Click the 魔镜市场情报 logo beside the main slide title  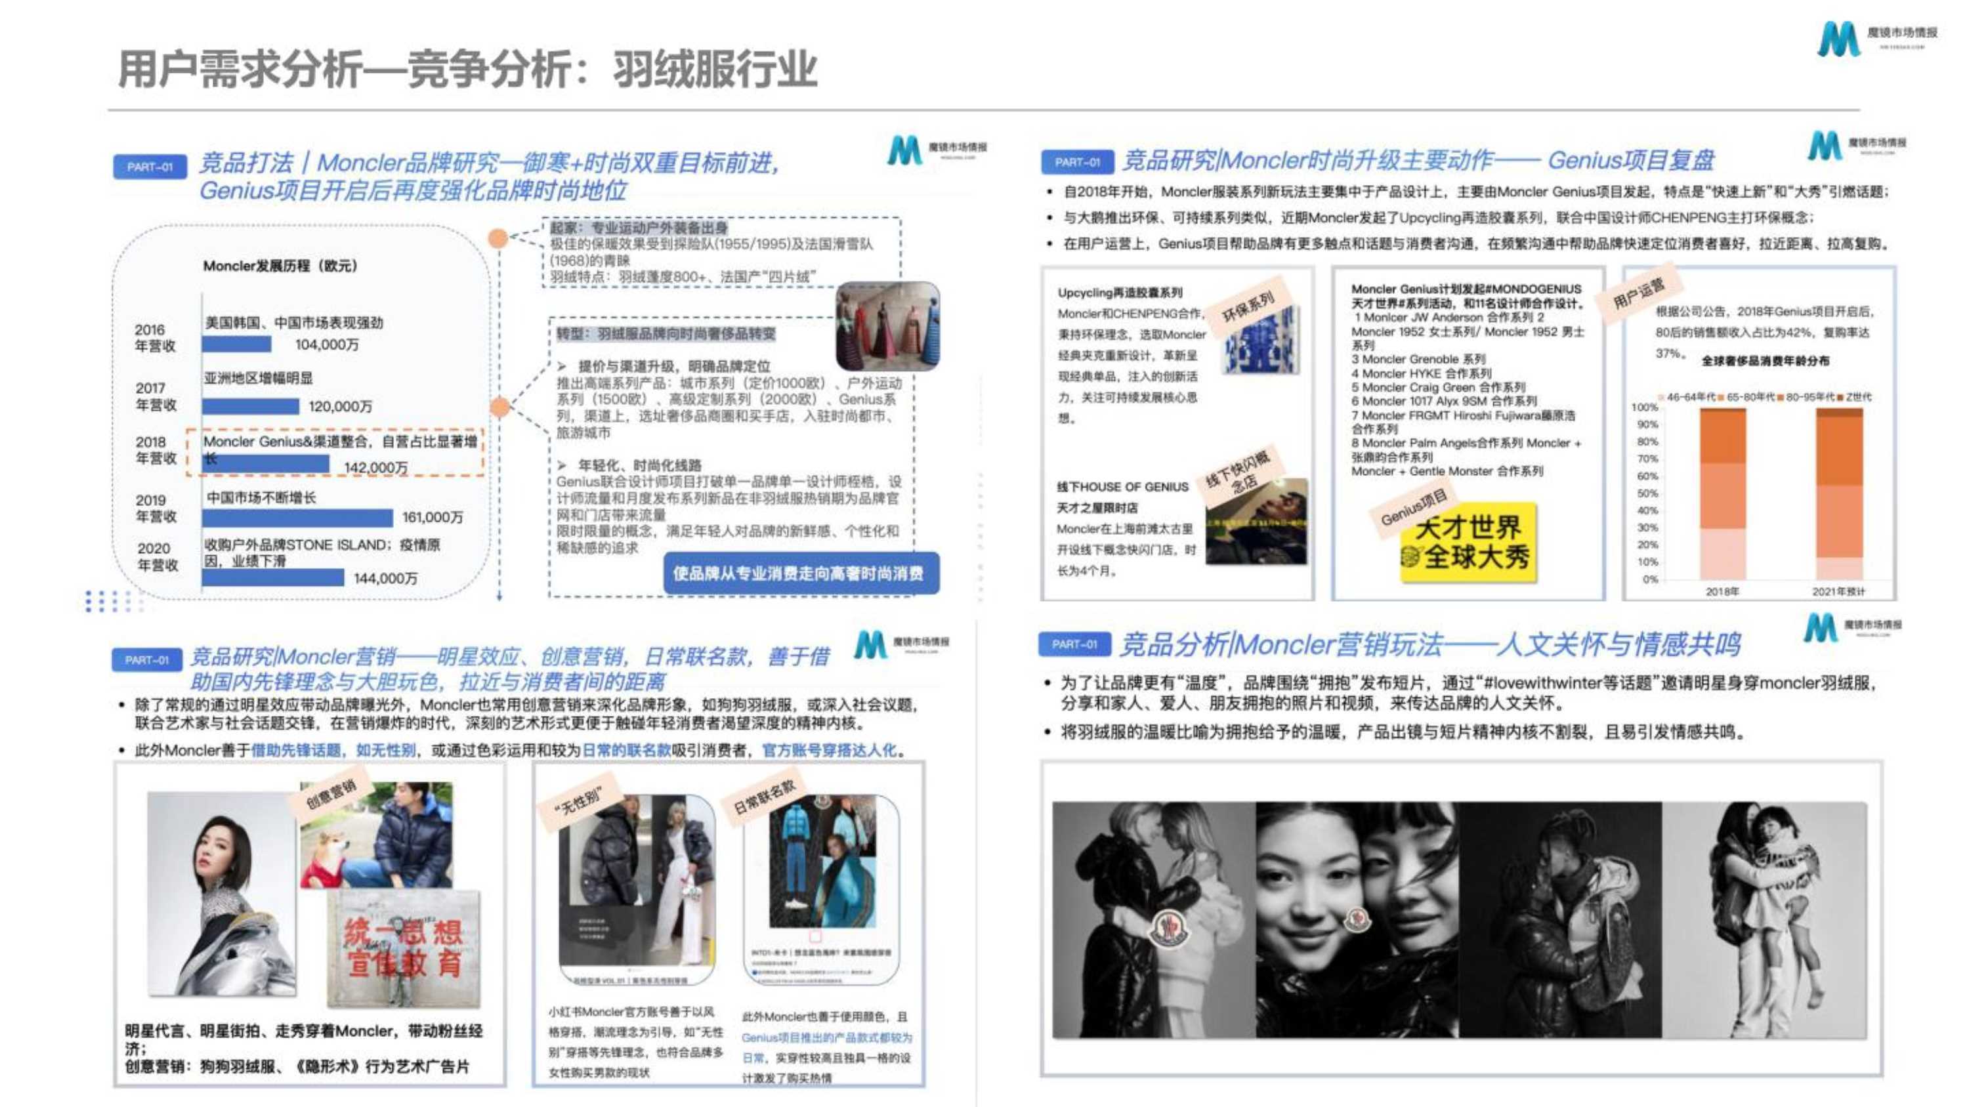tap(1876, 38)
